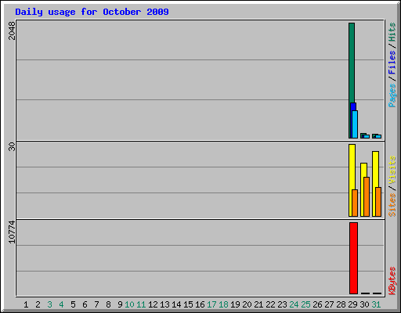This screenshot has width=401, height=313.
Task: Click day label 22 on x-axis
Action: click(270, 304)
